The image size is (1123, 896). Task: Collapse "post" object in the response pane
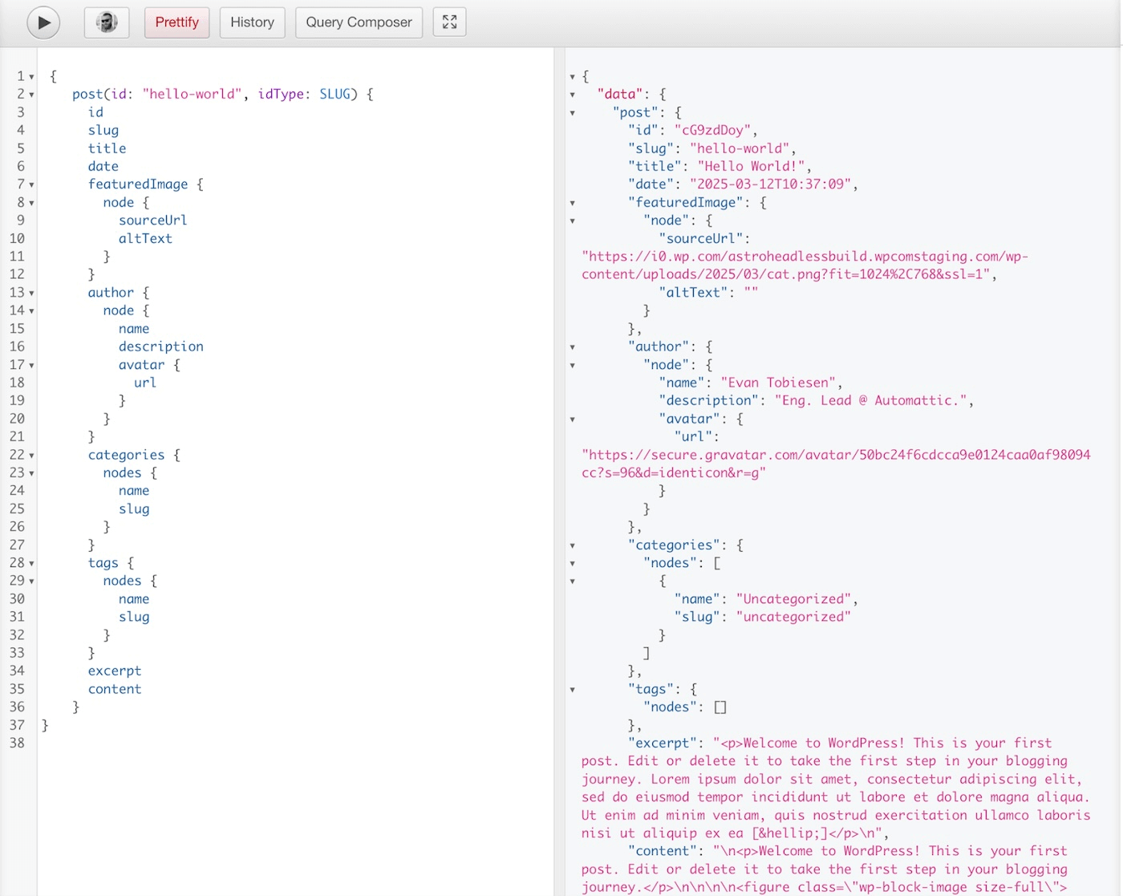(573, 113)
